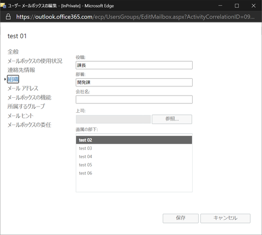The image size is (262, 235).
Task: Select test 05 in direct reports list
Action: click(134, 165)
